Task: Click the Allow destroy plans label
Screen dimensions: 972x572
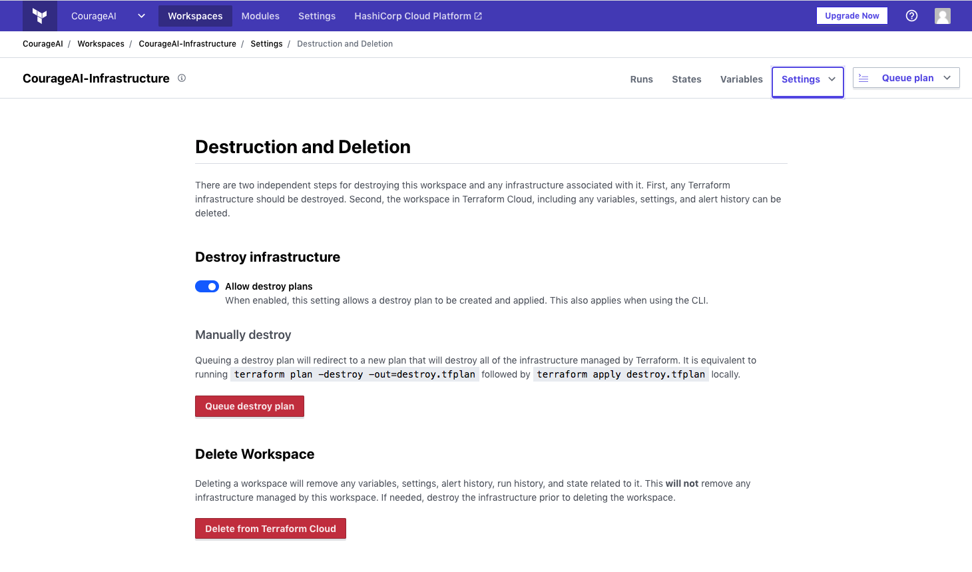Action: [268, 286]
